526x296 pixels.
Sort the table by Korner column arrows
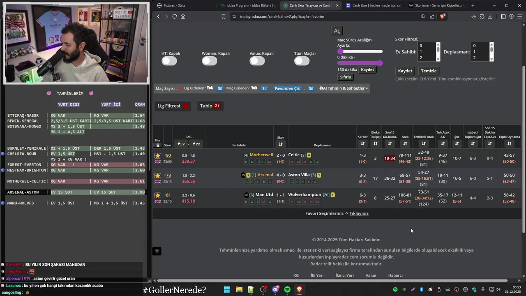tap(362, 143)
